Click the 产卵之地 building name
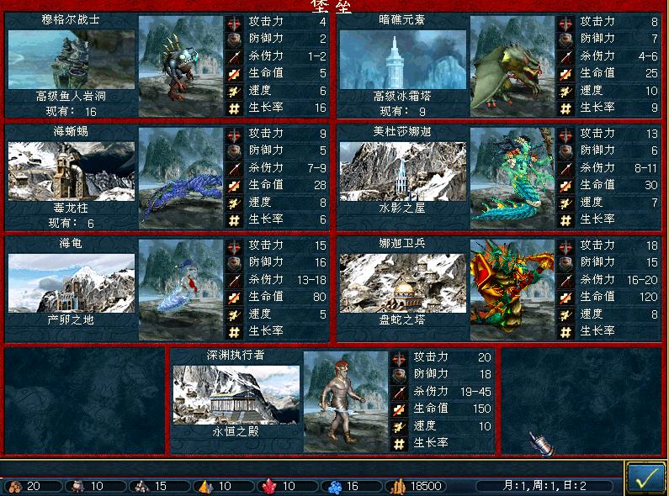Image resolution: width=669 pixels, height=496 pixels. [x=72, y=319]
